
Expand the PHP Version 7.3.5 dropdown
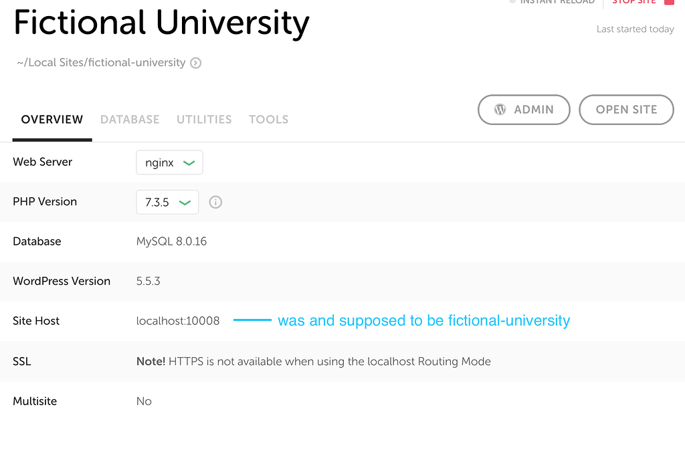click(x=167, y=202)
